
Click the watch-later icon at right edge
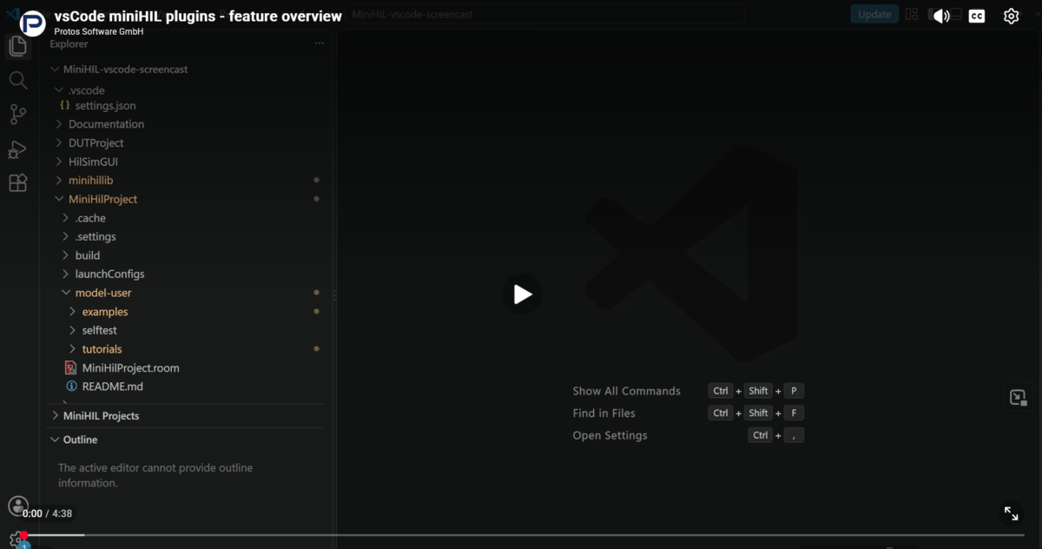[x=1019, y=398]
